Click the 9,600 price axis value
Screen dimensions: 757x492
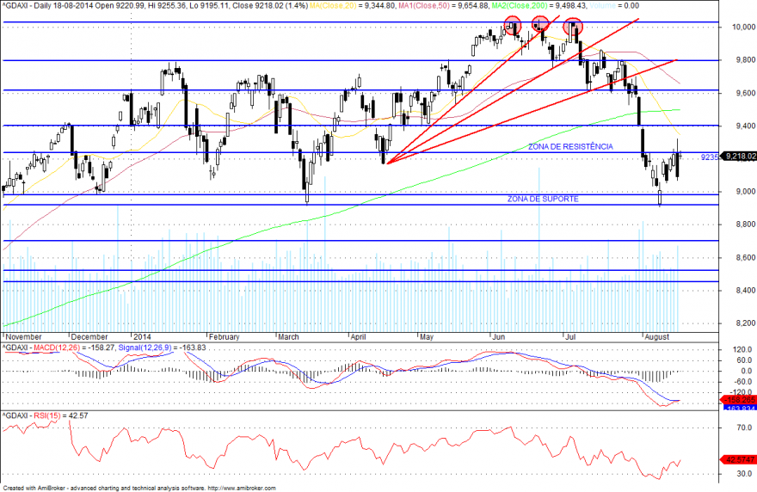(746, 93)
